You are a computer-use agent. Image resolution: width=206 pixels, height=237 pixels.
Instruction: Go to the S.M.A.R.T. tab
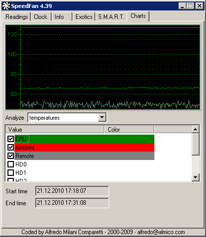111,17
